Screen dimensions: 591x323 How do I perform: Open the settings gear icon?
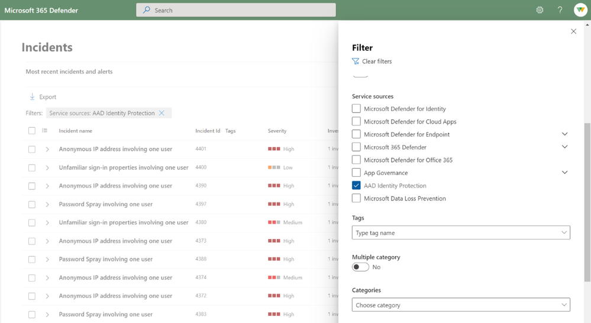point(540,10)
